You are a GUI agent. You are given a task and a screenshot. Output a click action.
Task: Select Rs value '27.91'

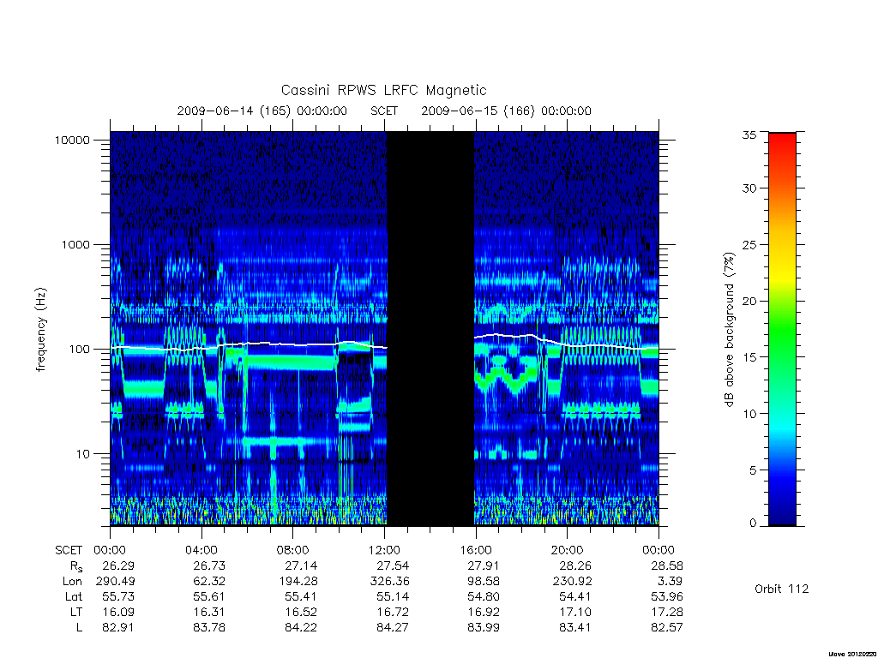(x=484, y=565)
